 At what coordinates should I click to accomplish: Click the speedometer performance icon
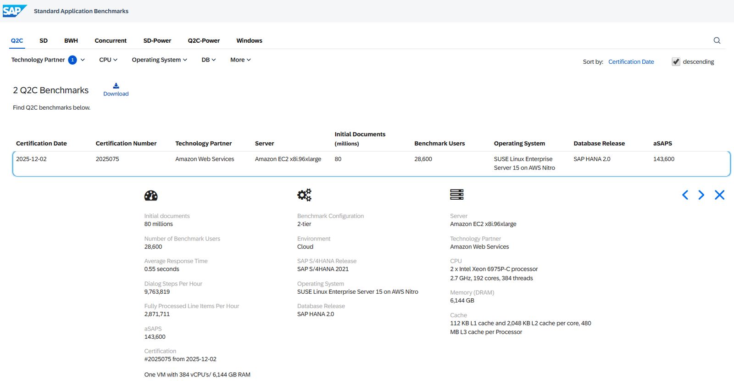click(151, 196)
